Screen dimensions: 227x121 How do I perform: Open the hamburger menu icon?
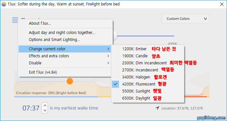15,20
